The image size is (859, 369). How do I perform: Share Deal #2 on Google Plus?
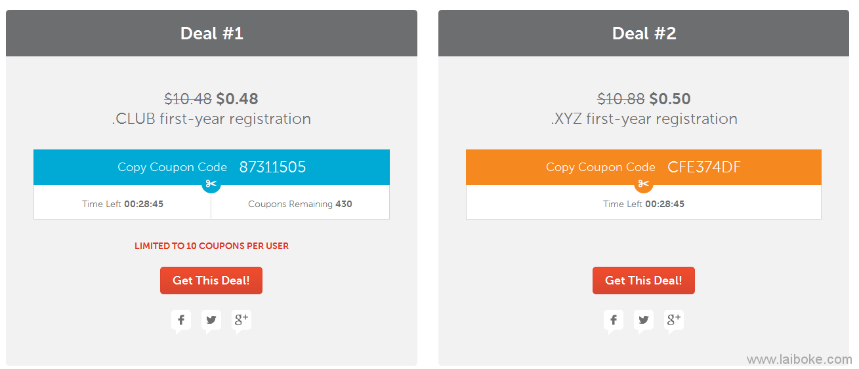pos(674,320)
